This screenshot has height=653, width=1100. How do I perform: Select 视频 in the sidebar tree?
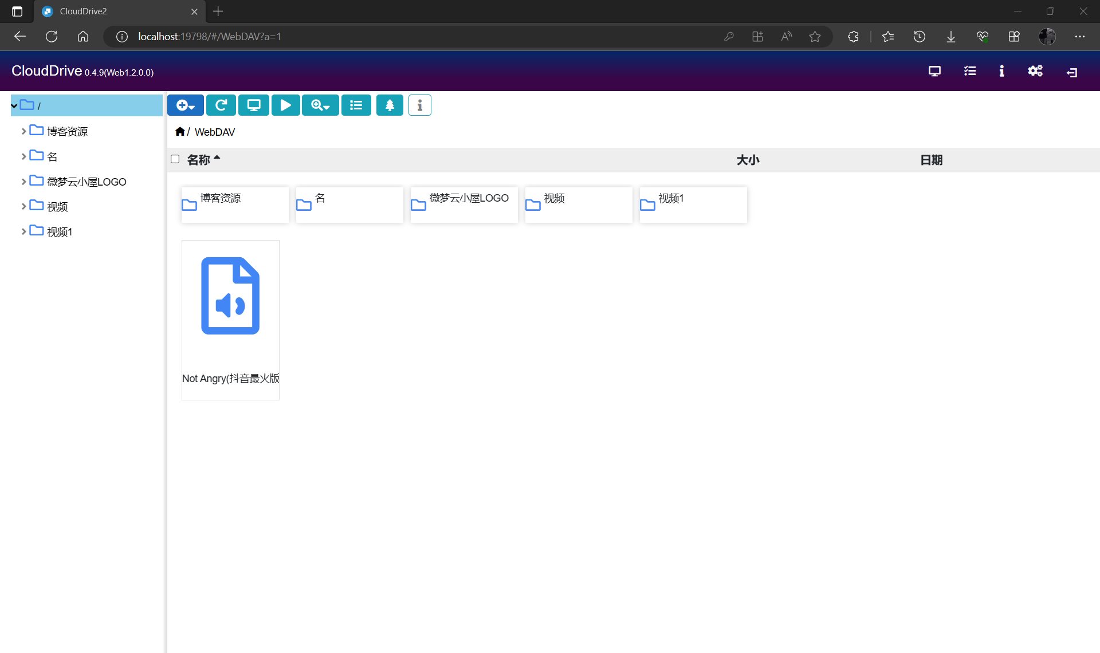pyautogui.click(x=57, y=206)
